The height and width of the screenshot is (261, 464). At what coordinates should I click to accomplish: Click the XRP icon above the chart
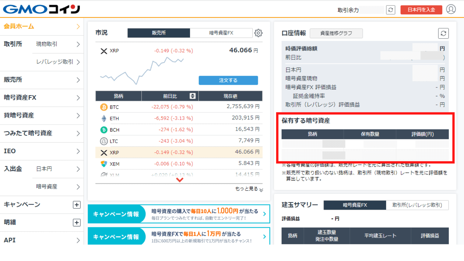(x=104, y=51)
